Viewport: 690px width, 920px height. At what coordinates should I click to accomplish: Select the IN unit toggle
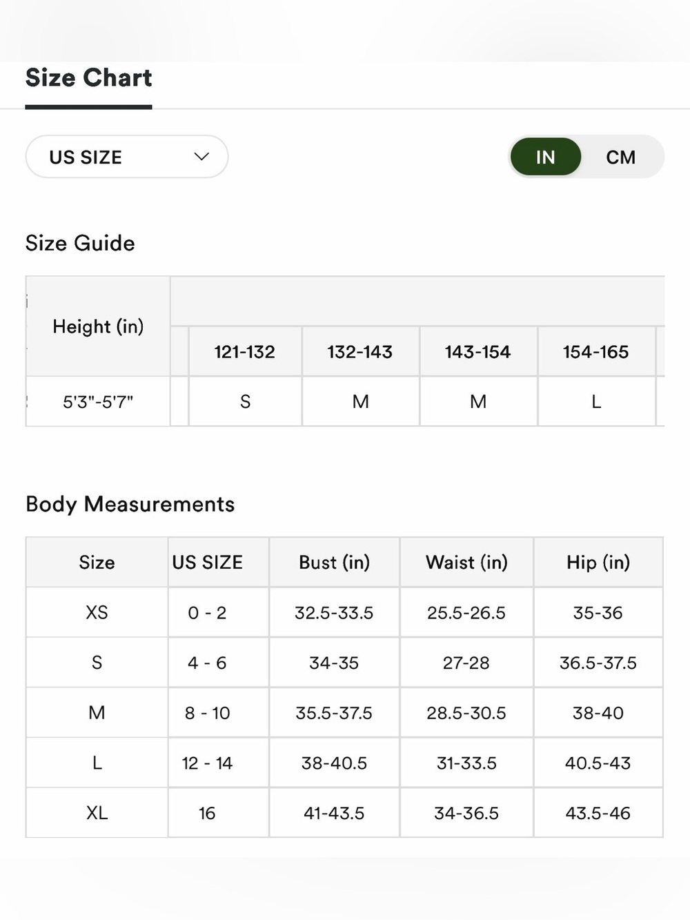546,157
